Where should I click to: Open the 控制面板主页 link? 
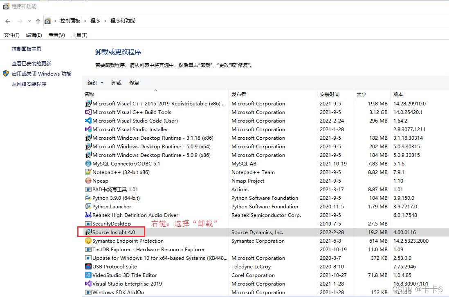tap(26, 49)
